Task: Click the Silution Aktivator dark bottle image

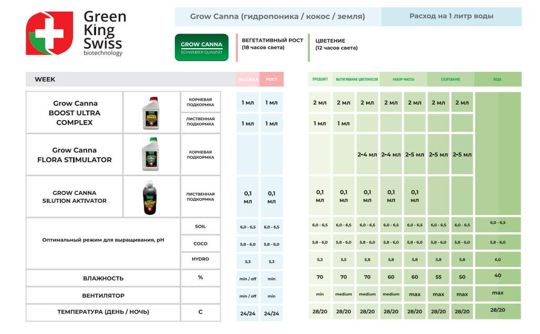Action: pos(150,198)
